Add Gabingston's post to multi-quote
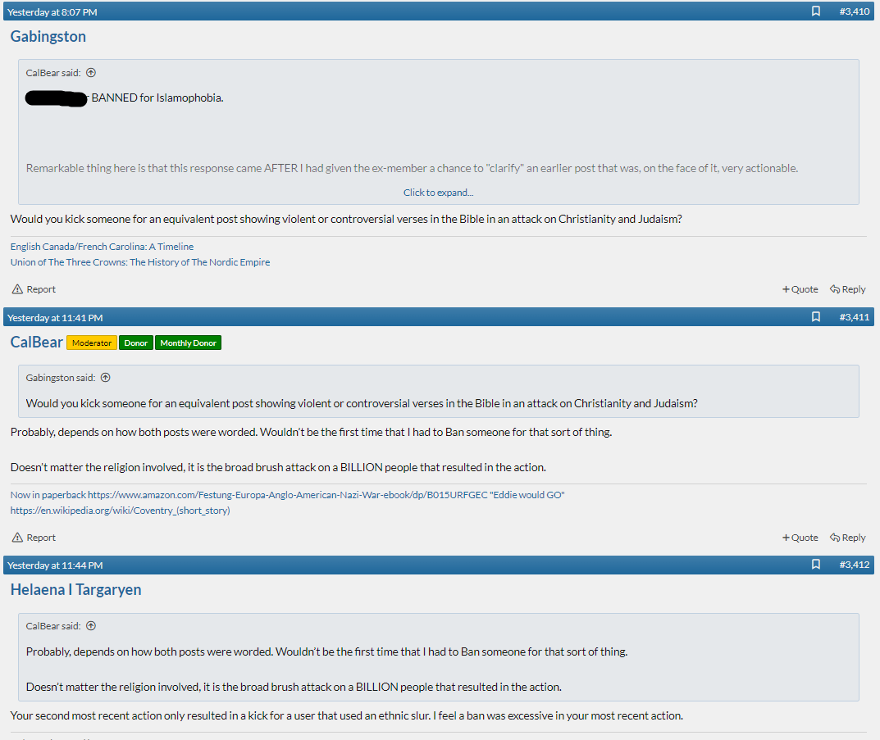The image size is (880, 740). [800, 289]
